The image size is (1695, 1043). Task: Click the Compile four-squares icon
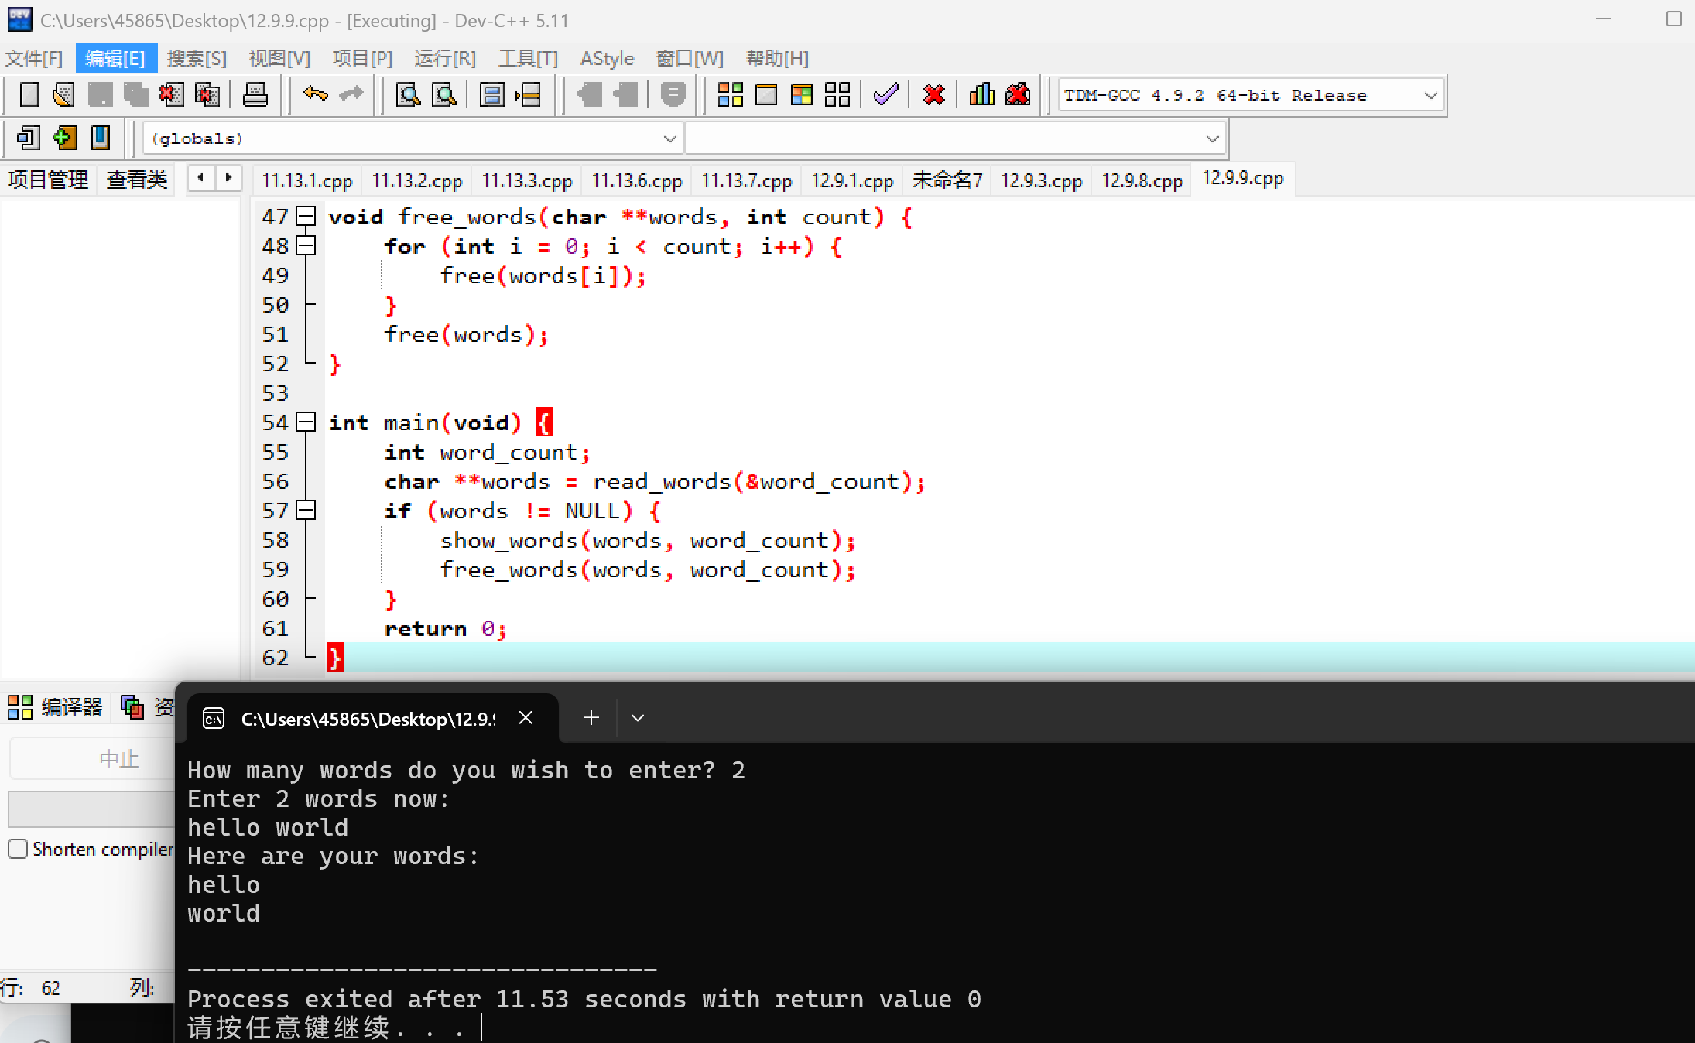click(x=730, y=95)
